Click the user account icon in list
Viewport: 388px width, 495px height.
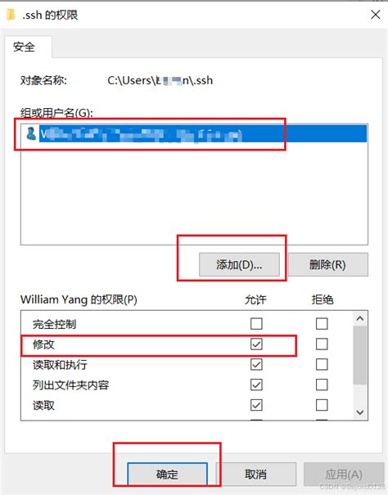pyautogui.click(x=31, y=133)
